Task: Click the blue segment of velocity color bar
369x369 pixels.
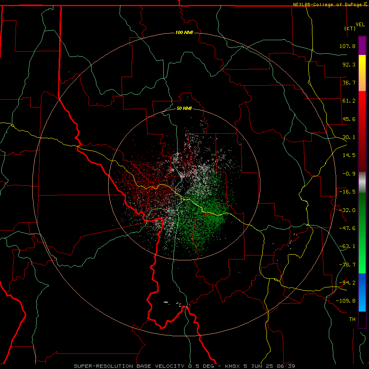Action: tap(362, 292)
